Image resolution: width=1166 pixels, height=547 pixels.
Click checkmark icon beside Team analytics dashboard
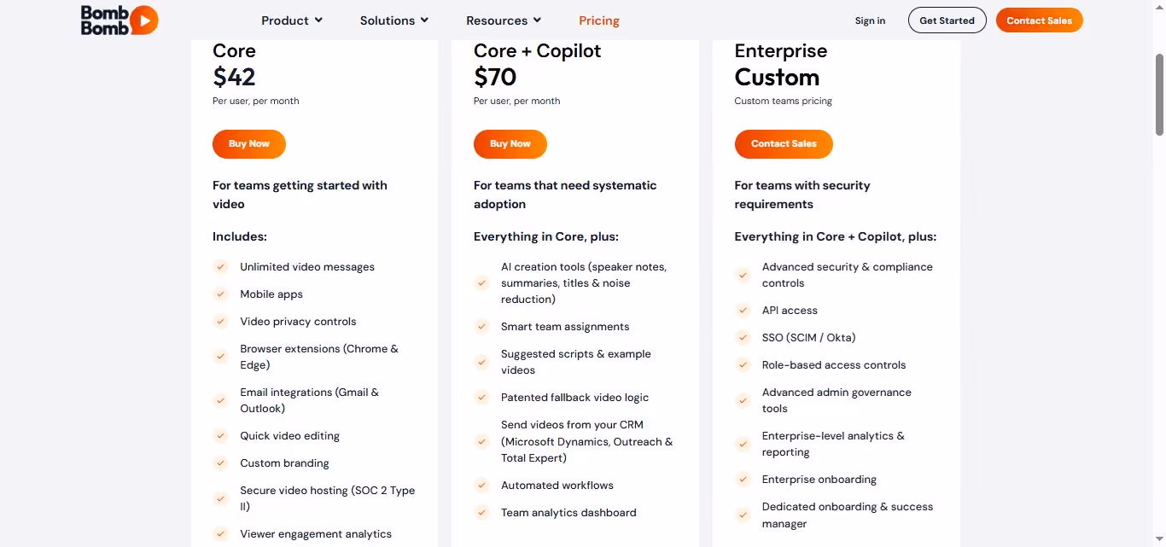click(x=481, y=512)
